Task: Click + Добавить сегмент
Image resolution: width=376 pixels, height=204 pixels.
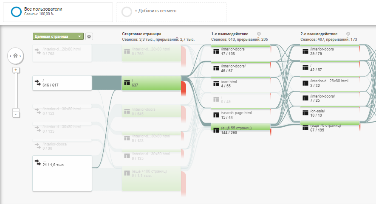Action: point(171,11)
